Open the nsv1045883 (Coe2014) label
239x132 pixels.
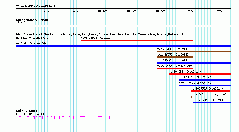click(185, 72)
